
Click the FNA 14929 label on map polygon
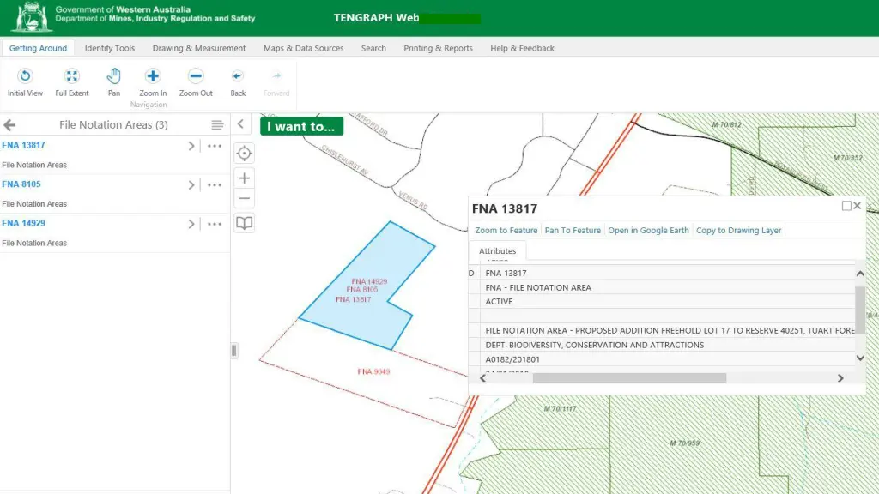(x=369, y=281)
